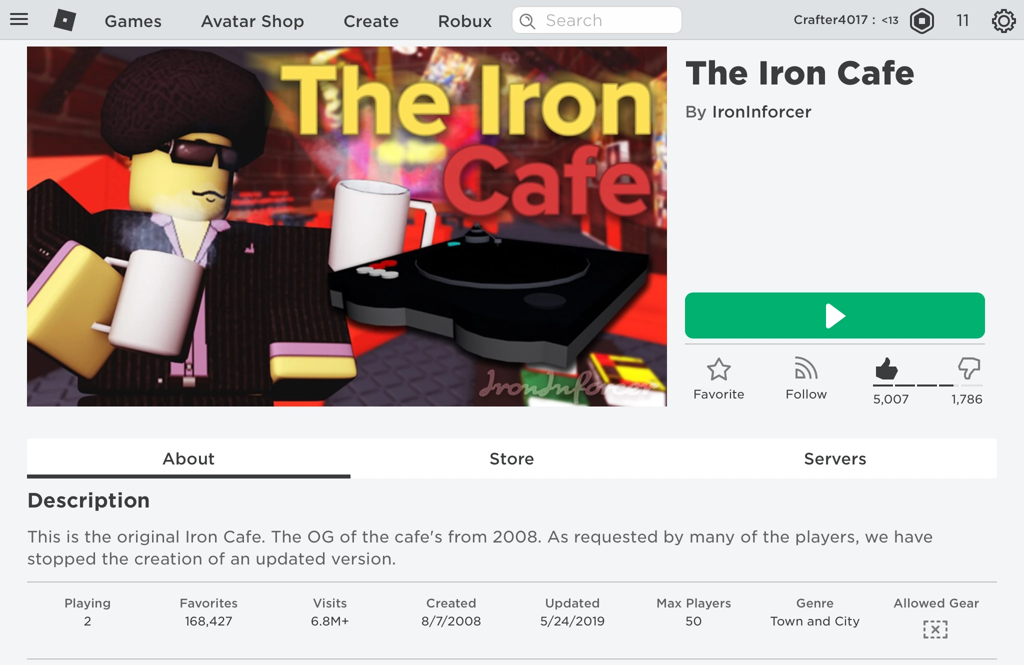Click the Roblox logo home icon
The image size is (1024, 665).
tap(65, 20)
